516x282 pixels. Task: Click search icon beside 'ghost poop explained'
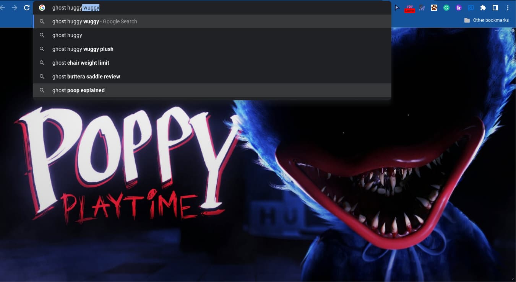coord(42,90)
